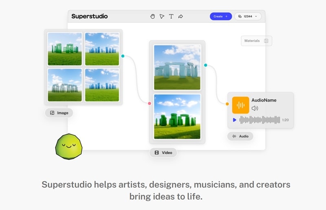
Task: Click the blue Create button
Action: [221, 16]
